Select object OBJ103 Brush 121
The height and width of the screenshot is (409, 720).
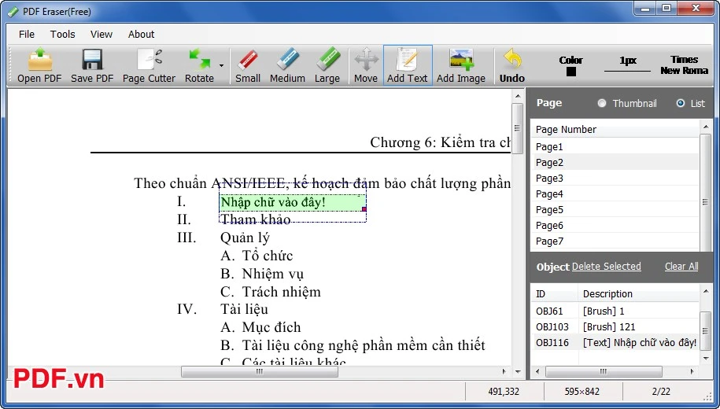tap(615, 326)
